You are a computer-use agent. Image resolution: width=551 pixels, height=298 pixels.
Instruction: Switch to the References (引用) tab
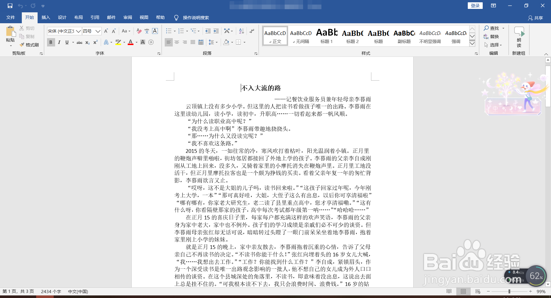[95, 17]
